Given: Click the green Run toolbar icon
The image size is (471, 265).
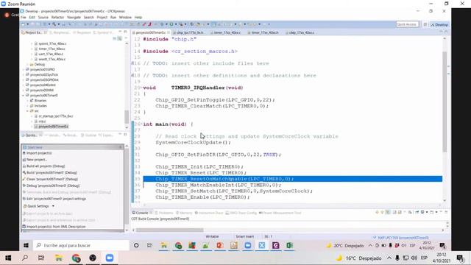Looking at the screenshot, I should (171, 24).
